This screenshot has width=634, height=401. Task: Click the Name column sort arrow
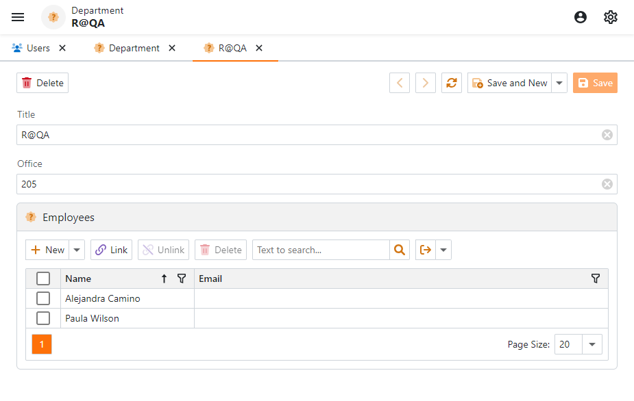click(x=164, y=279)
